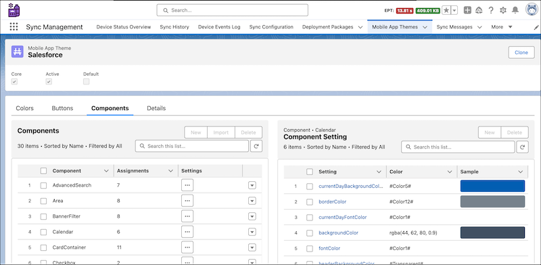Screen dimensions: 541x265
Task: Refresh the Component Setting list
Action: [x=522, y=147]
